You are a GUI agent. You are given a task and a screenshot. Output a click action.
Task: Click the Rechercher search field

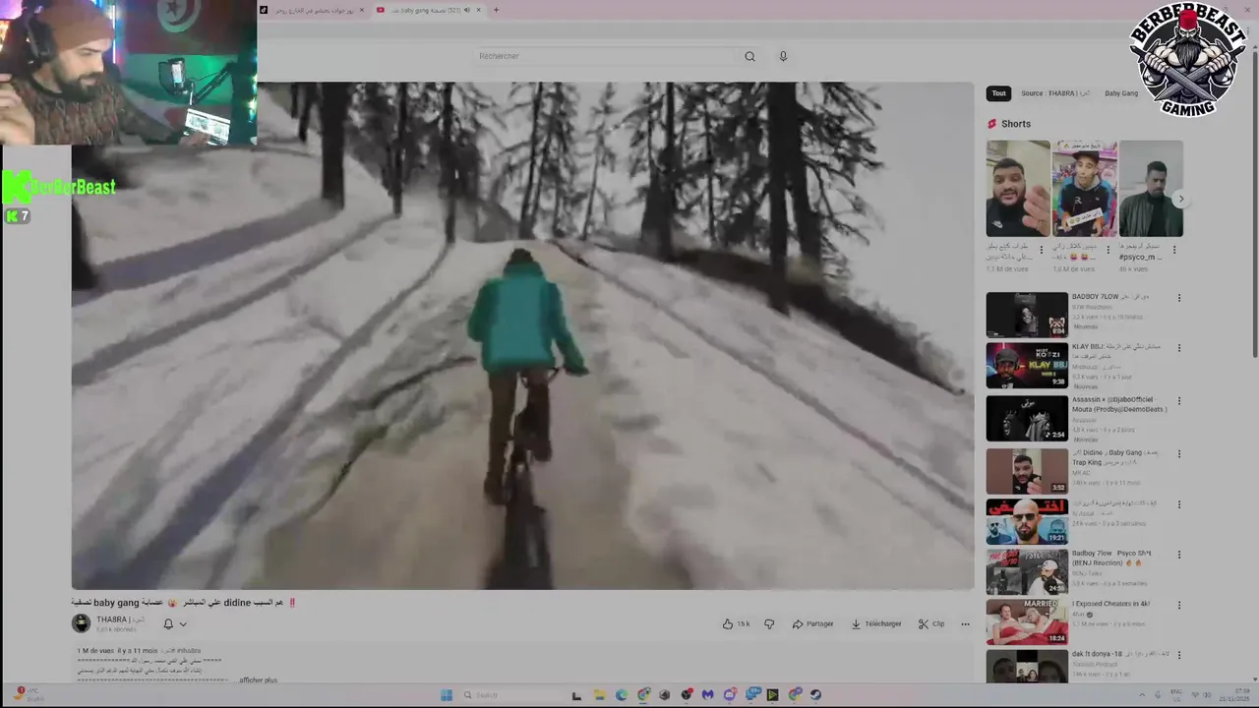pos(605,56)
